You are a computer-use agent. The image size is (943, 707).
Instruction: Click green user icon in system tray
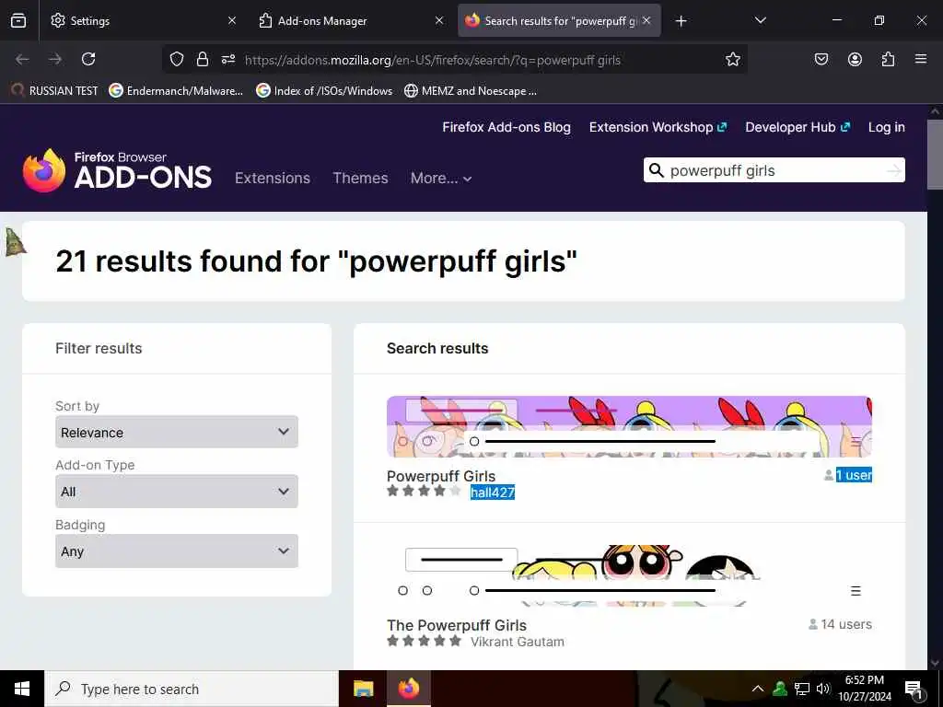point(780,689)
